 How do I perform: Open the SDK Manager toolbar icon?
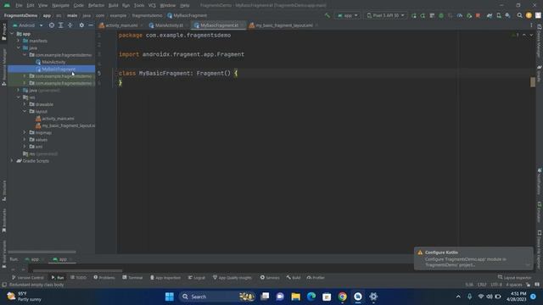coord(507,15)
